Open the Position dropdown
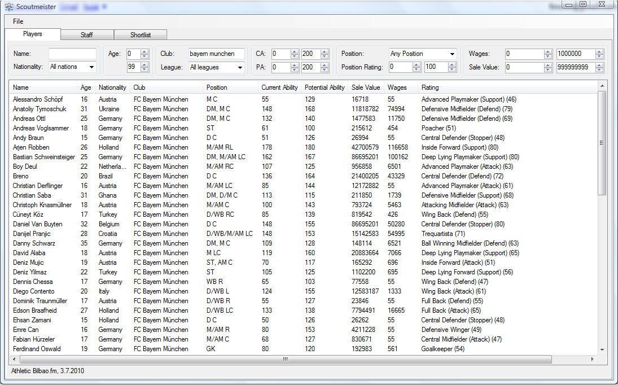This screenshot has width=618, height=385. point(423,54)
